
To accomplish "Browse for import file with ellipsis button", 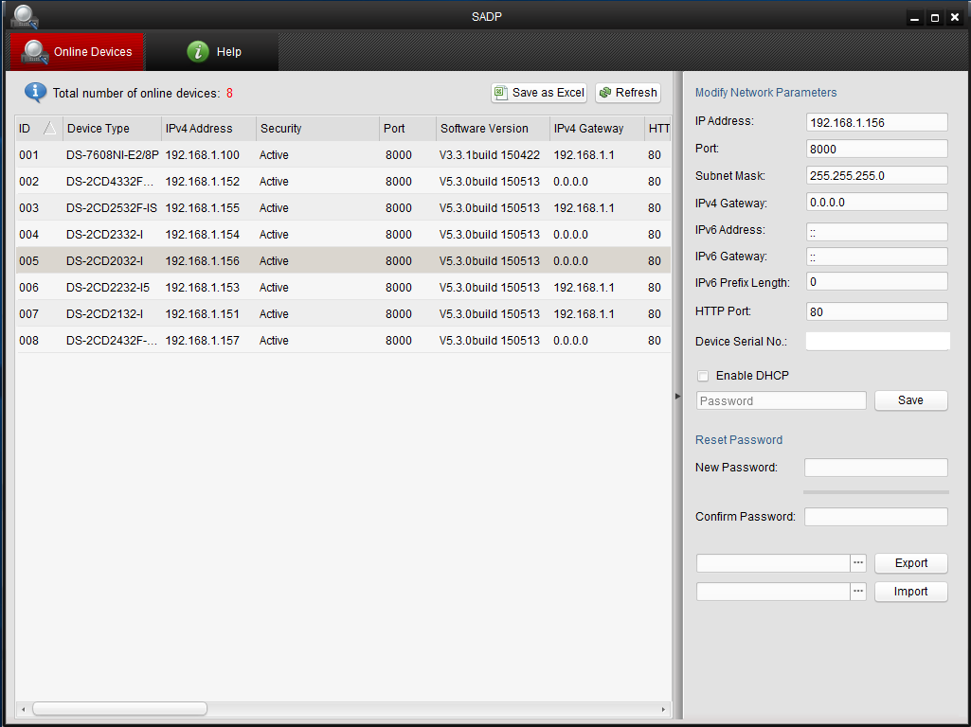I will [x=858, y=592].
